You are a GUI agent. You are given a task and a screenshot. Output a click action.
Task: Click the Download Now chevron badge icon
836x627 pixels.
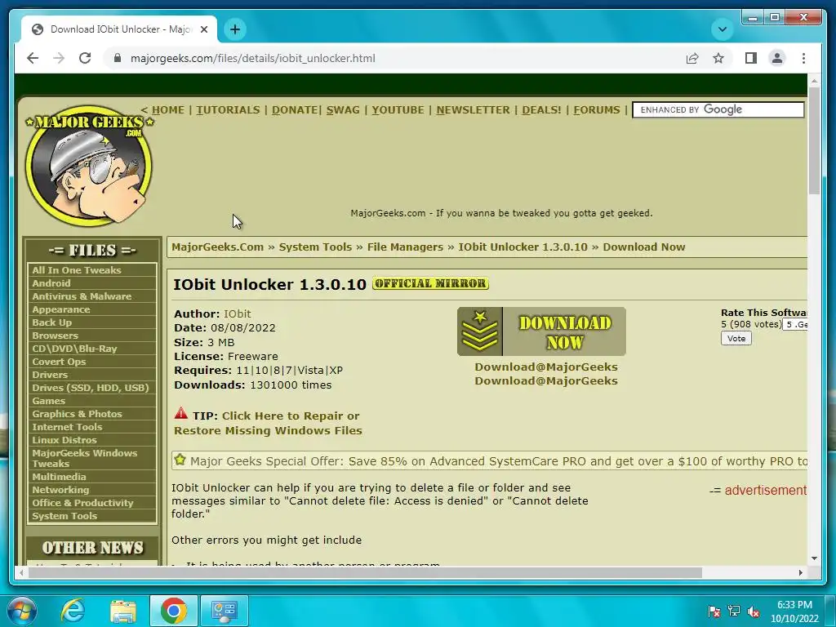[x=480, y=331]
